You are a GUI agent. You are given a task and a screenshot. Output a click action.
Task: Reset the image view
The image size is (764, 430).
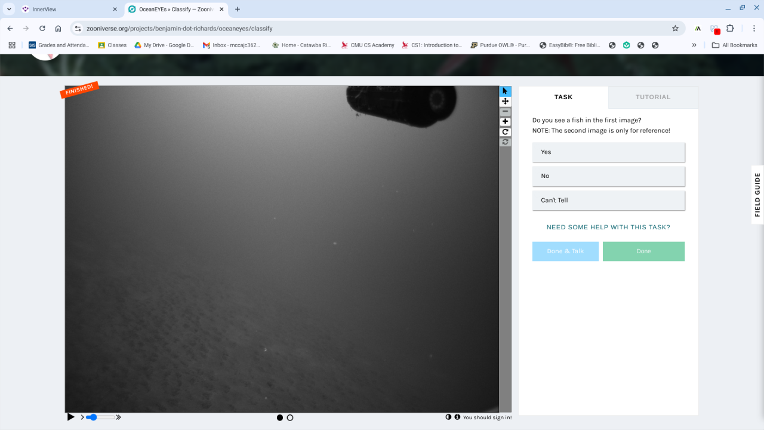(505, 142)
